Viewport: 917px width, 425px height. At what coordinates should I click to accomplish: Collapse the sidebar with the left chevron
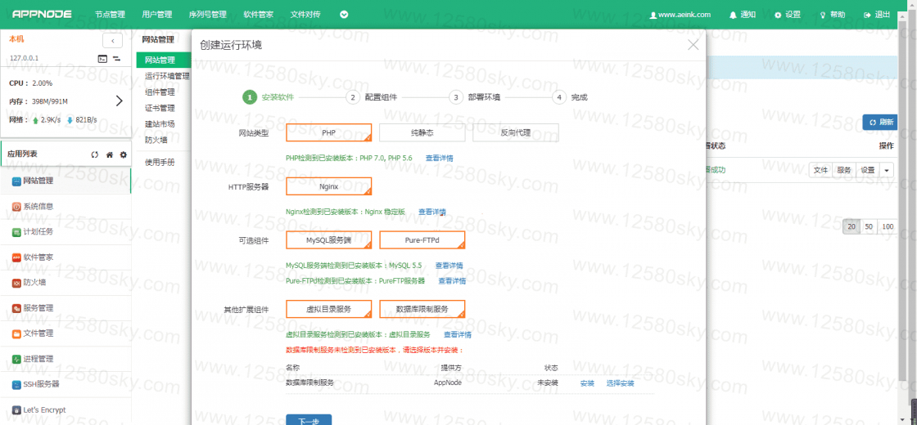[x=112, y=40]
